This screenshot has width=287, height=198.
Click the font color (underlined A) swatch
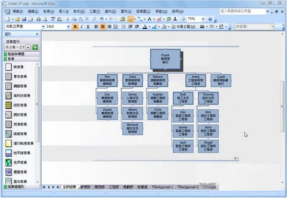tap(145, 27)
